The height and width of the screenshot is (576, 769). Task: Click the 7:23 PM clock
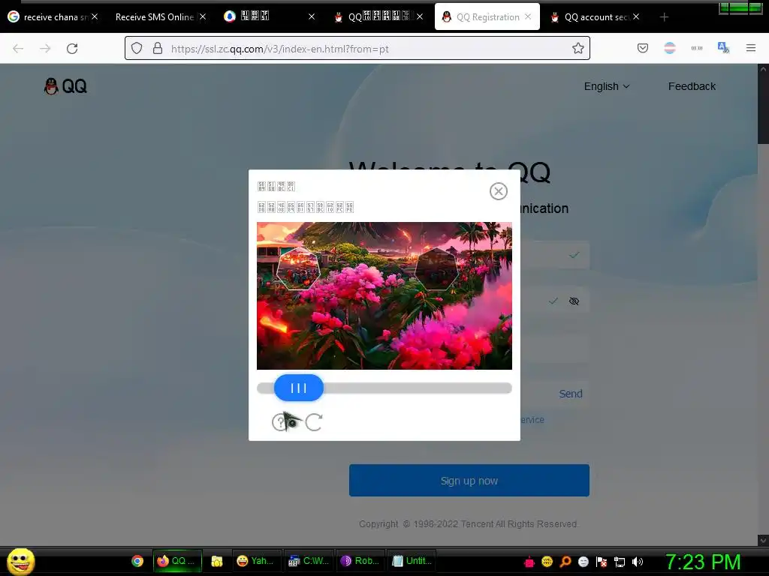tap(703, 562)
